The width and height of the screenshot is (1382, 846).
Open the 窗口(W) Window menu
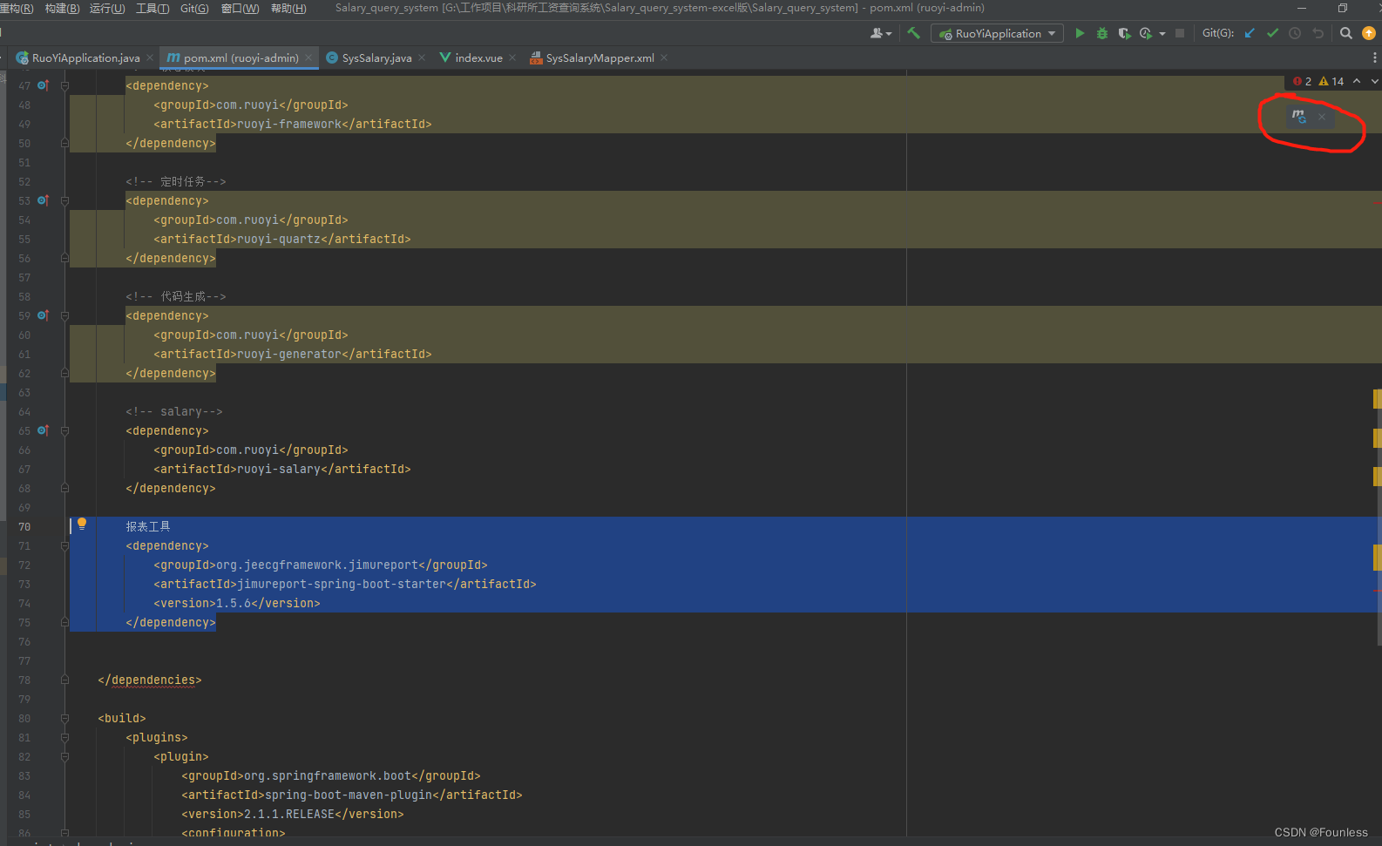click(x=240, y=8)
